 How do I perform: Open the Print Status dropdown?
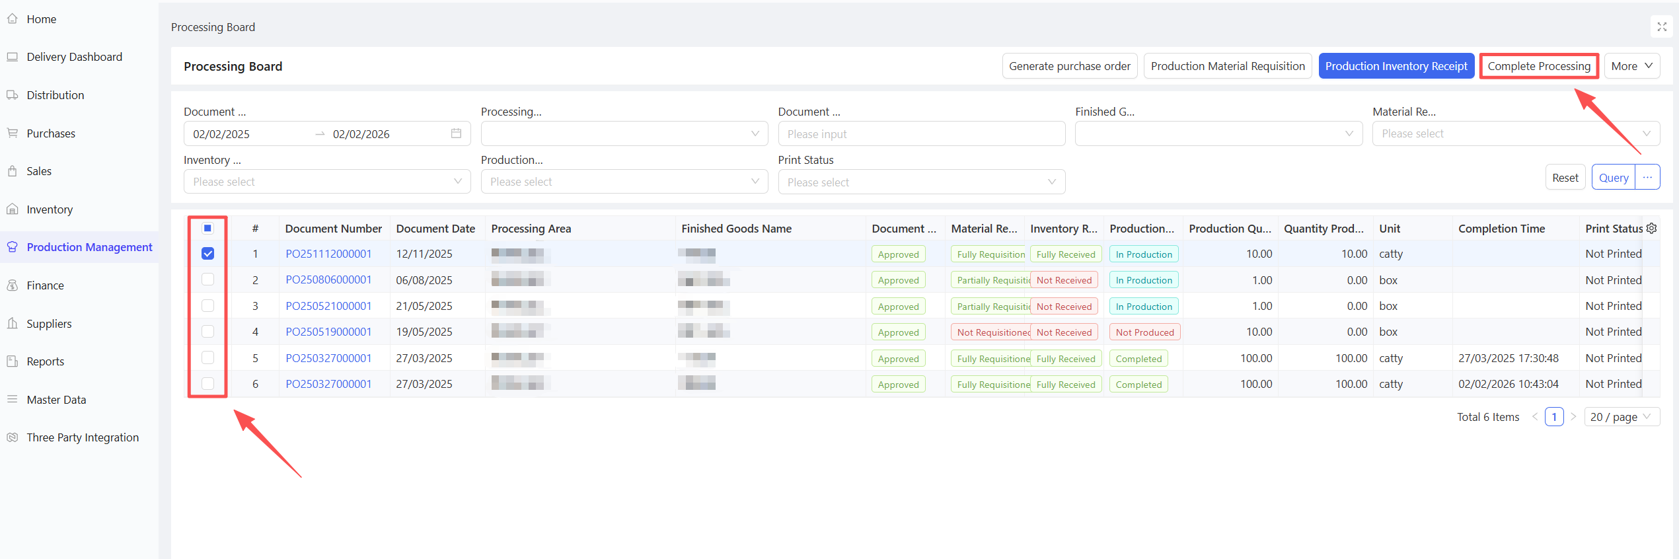[921, 182]
